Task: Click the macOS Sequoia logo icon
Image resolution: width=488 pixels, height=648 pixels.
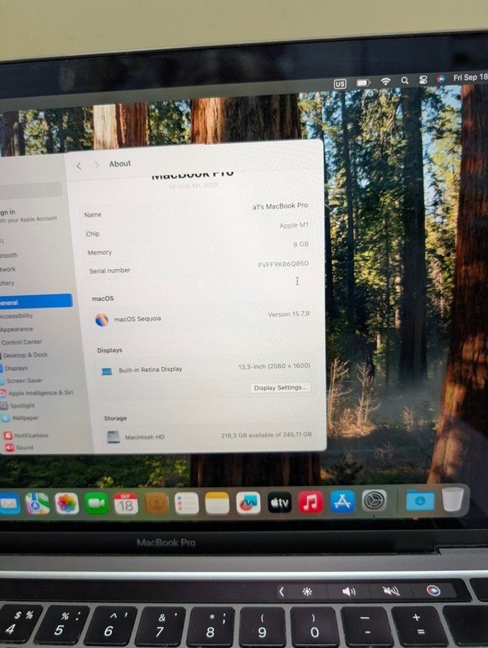Action: coord(102,319)
